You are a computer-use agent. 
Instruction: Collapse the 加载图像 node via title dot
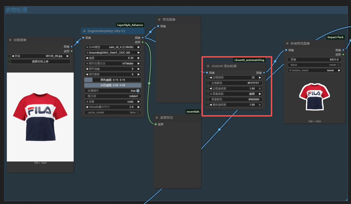(10, 40)
